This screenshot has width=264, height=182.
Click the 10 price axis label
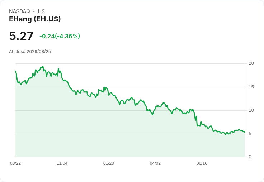tap(251, 110)
